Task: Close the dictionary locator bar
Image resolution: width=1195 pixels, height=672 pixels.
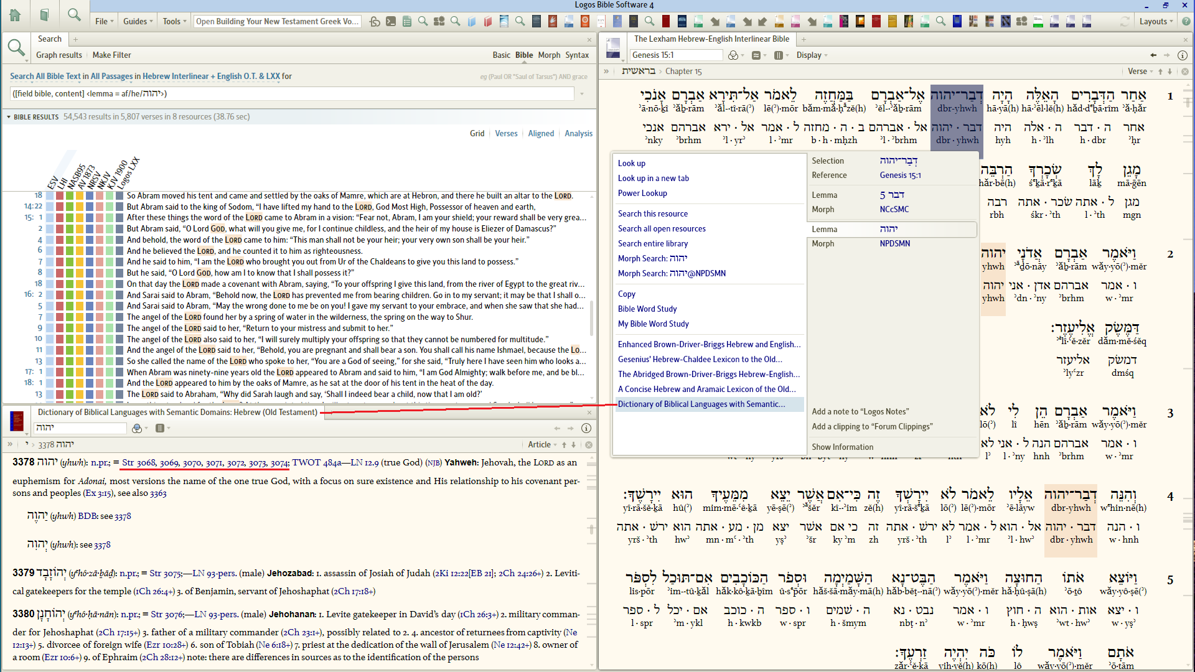Action: 589,445
